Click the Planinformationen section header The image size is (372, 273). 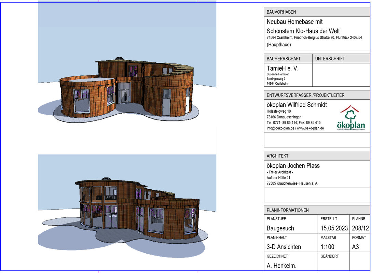(288, 210)
